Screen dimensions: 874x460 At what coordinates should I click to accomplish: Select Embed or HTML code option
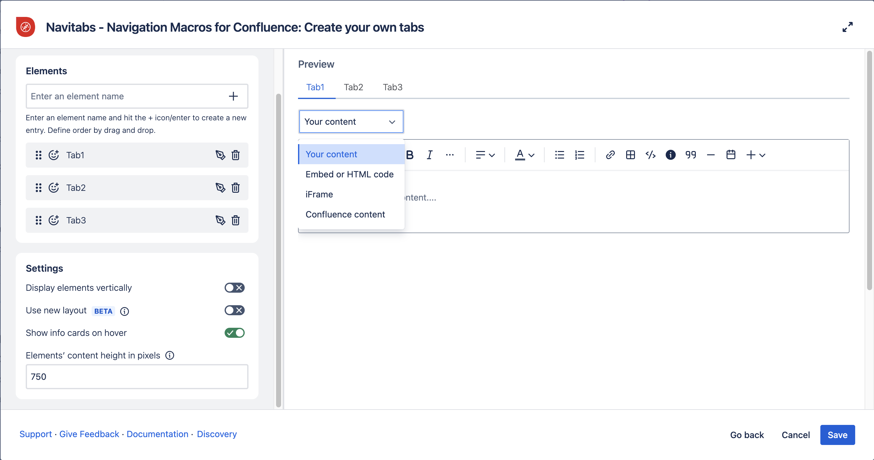(349, 174)
